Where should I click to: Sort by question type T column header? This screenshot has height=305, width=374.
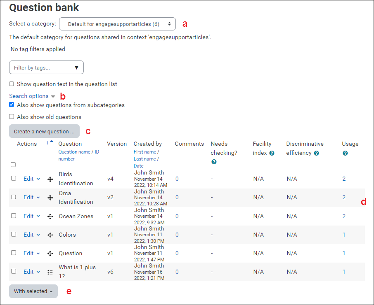[47, 143]
